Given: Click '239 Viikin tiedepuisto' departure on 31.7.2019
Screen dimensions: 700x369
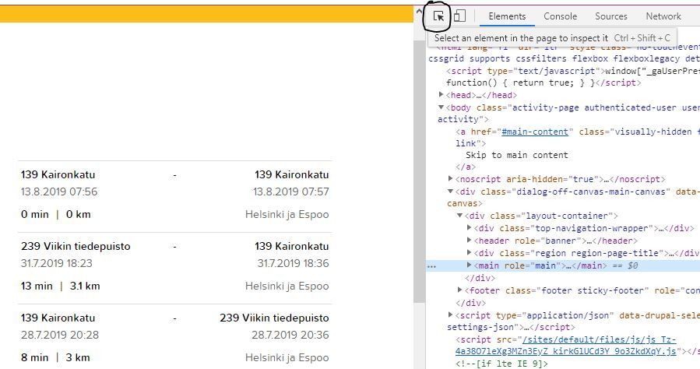Looking at the screenshot, I should tap(76, 246).
